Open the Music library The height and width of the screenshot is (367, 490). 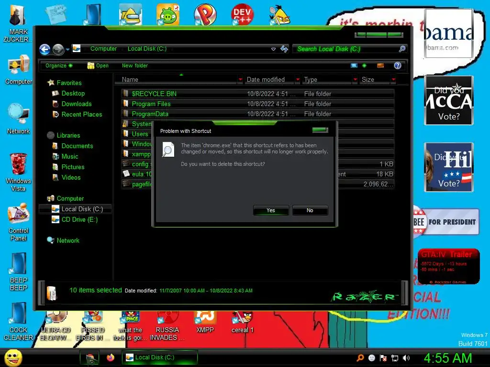pos(65,157)
